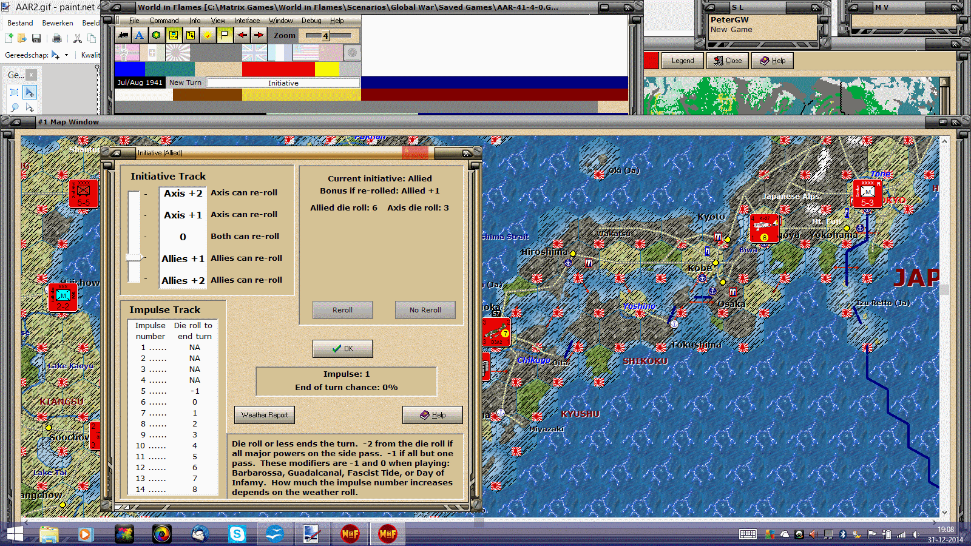The width and height of the screenshot is (971, 546).
Task: Click the black train icon in the game toolbar
Action: pos(123,35)
